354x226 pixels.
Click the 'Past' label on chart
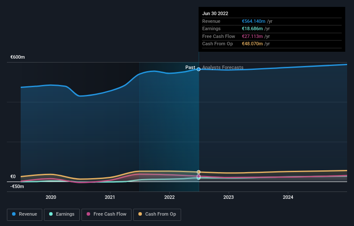click(x=190, y=67)
